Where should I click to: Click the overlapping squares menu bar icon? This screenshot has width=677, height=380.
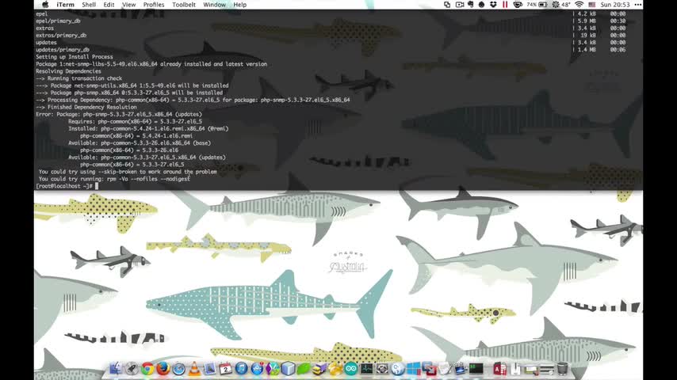pos(447,5)
